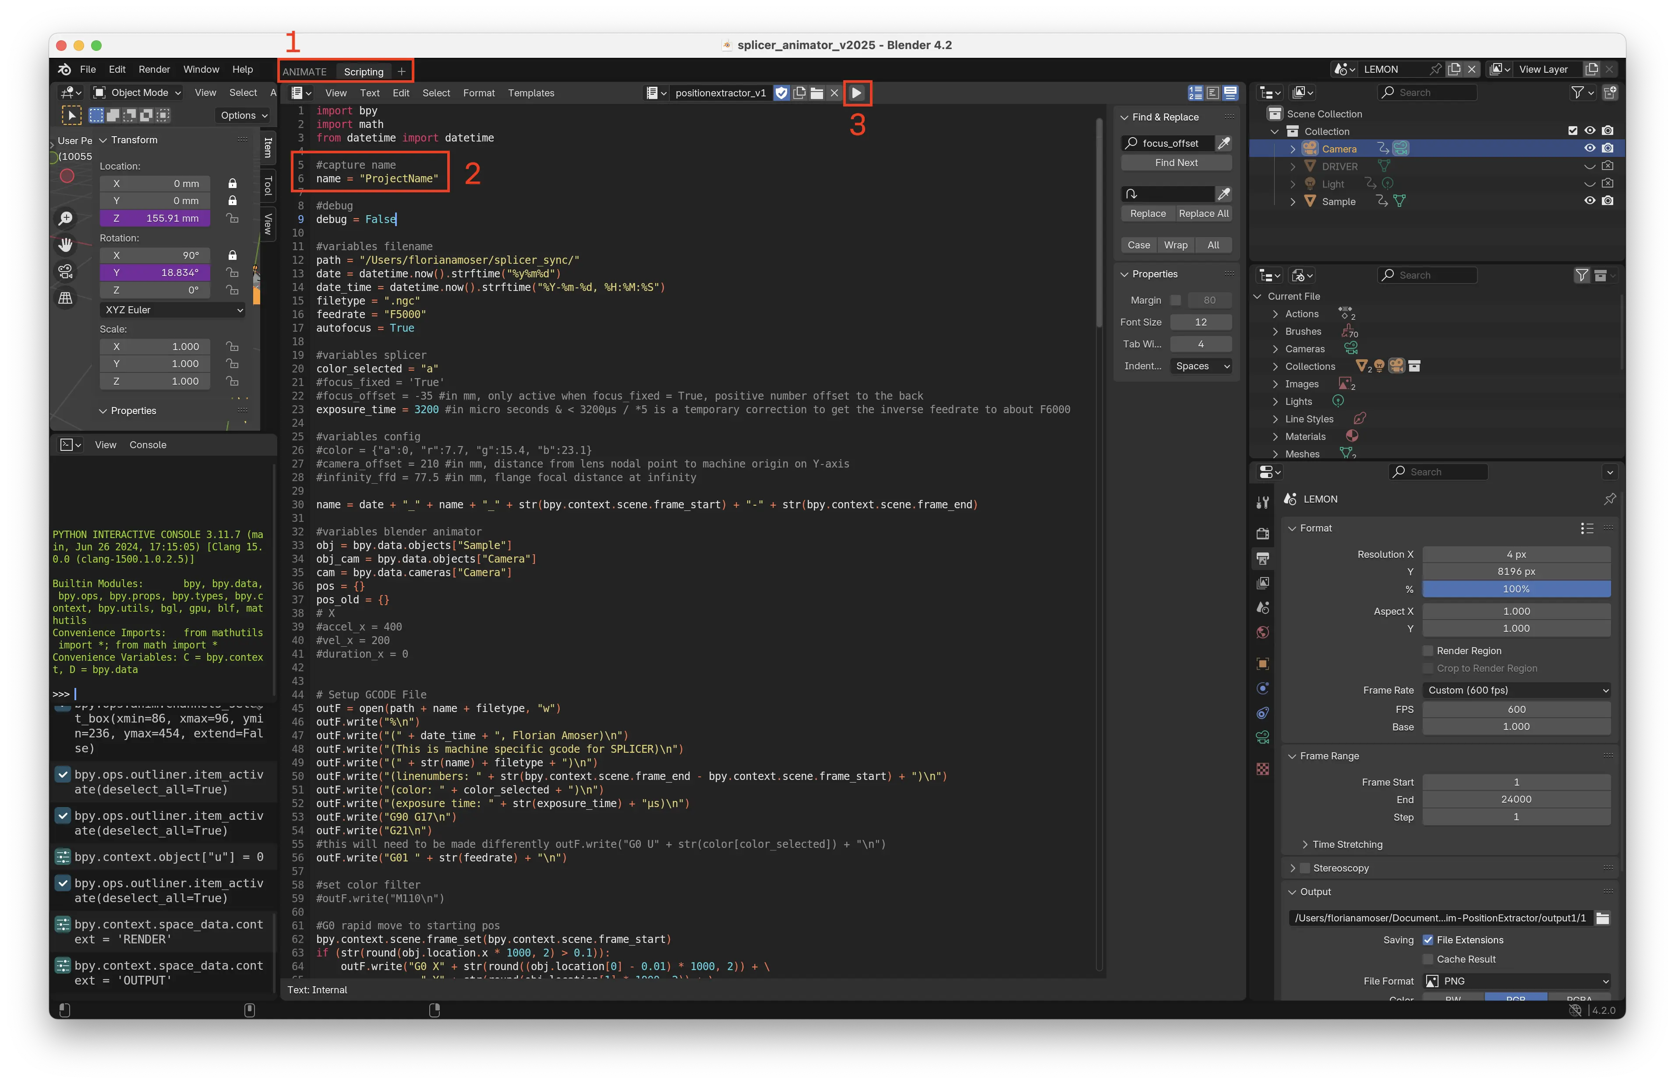Toggle camera view icon in viewport
The width and height of the screenshot is (1675, 1084).
coord(65,272)
